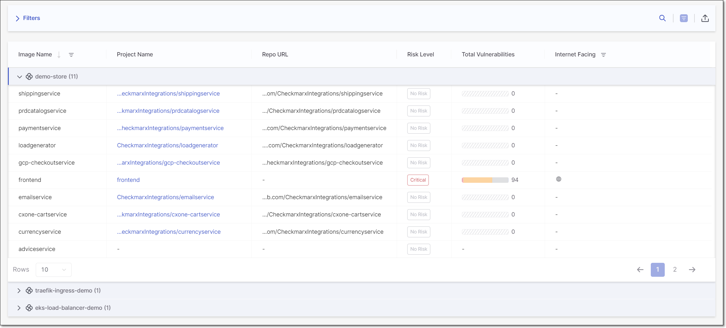Select the loadgenerator image name
This screenshot has height=328, width=726.
(x=37, y=146)
